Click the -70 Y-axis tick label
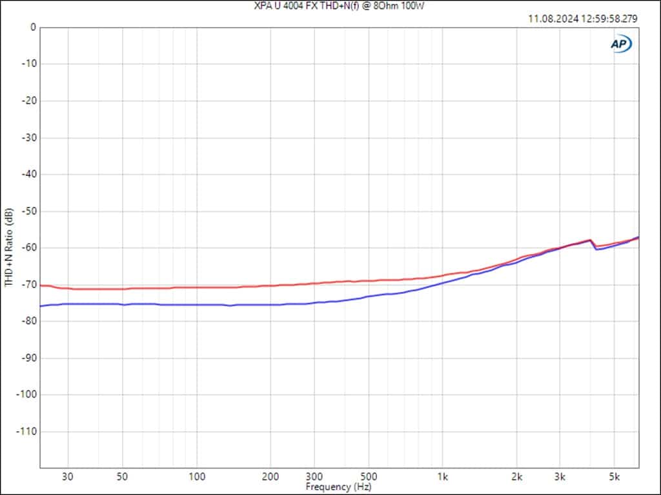The image size is (661, 495). click(x=29, y=284)
